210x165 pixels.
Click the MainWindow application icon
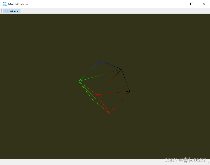(x=4, y=4)
